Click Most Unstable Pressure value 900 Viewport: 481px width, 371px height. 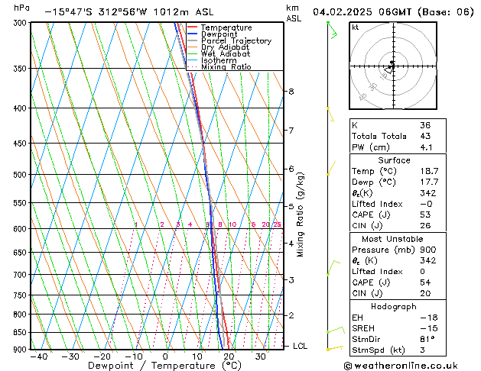pyautogui.click(x=428, y=250)
